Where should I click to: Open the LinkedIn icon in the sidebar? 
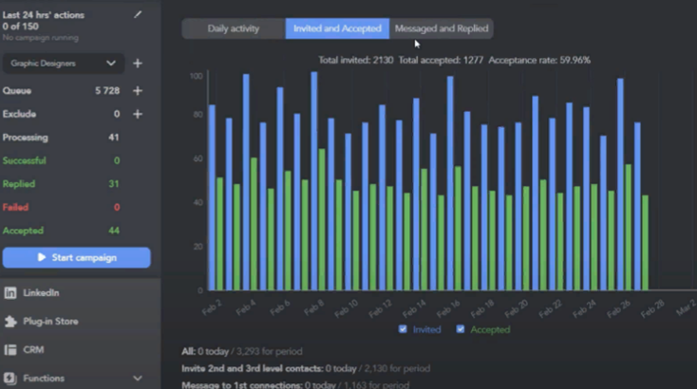tap(10, 292)
